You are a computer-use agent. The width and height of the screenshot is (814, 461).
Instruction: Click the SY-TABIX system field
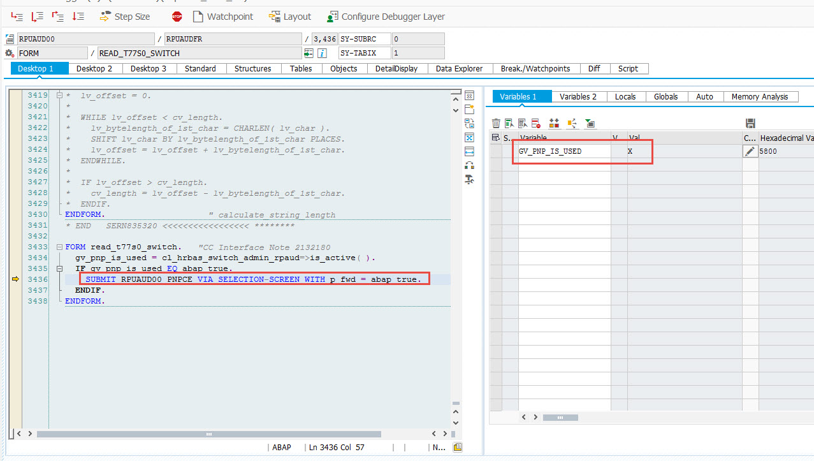[x=365, y=53]
